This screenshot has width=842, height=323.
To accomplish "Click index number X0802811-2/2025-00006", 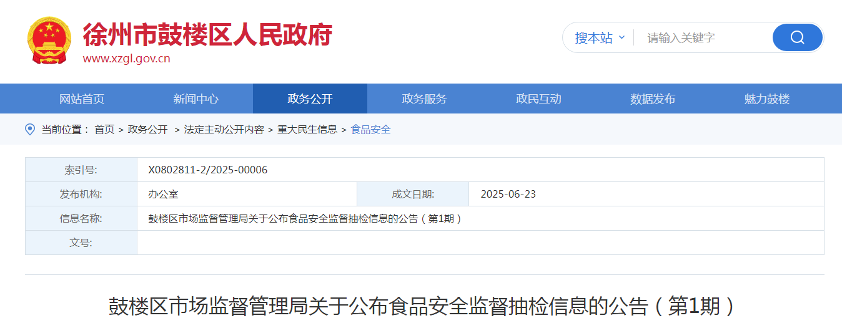I will coord(208,170).
